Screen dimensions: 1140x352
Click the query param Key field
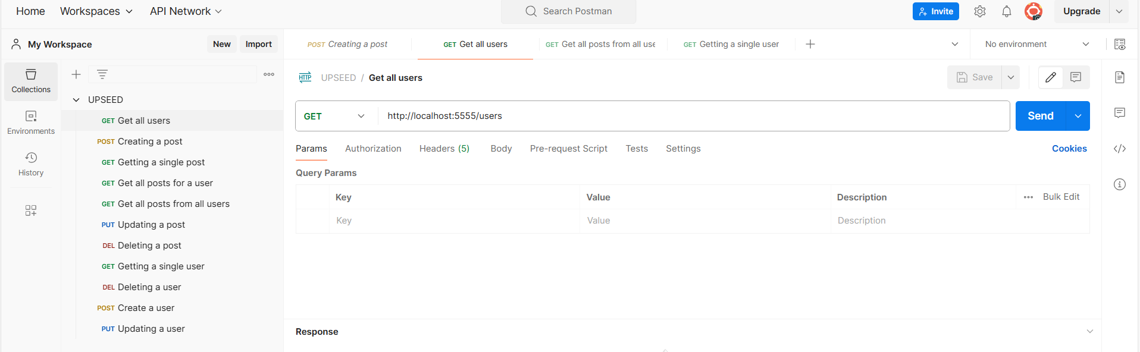[455, 221]
